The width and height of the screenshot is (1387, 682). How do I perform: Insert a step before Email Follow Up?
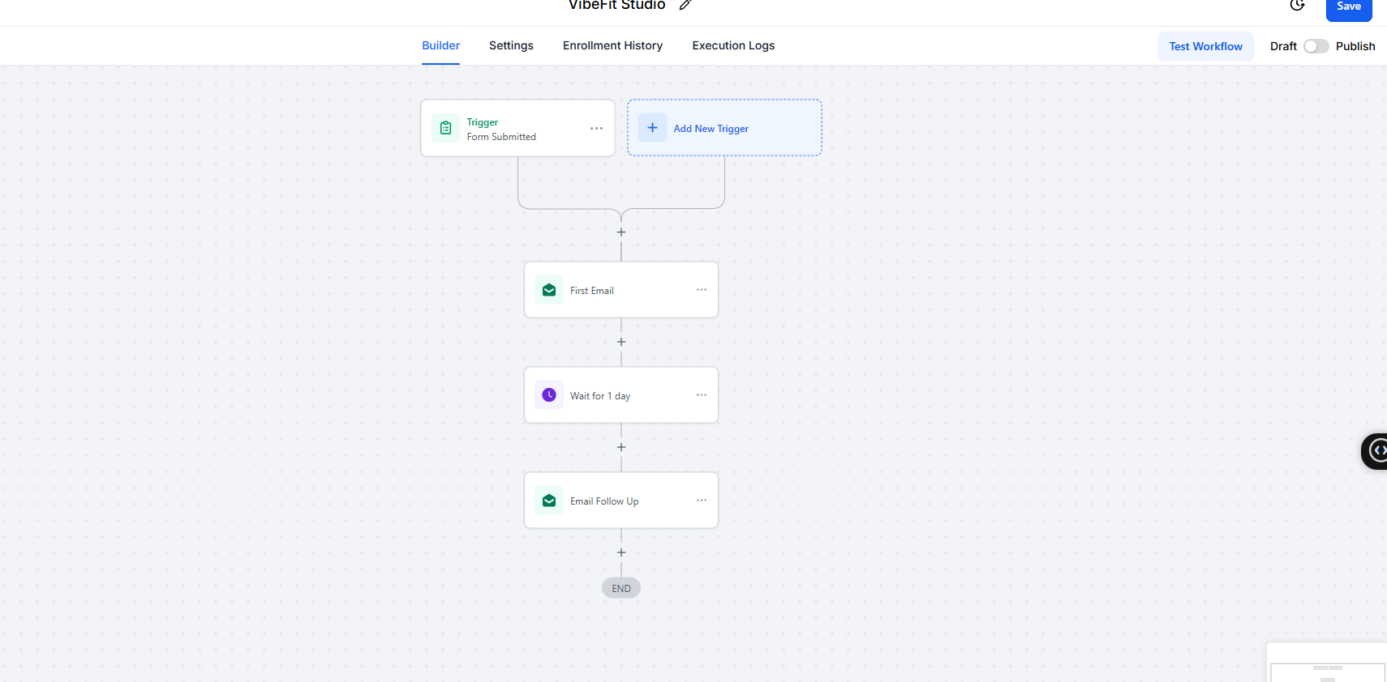[621, 447]
